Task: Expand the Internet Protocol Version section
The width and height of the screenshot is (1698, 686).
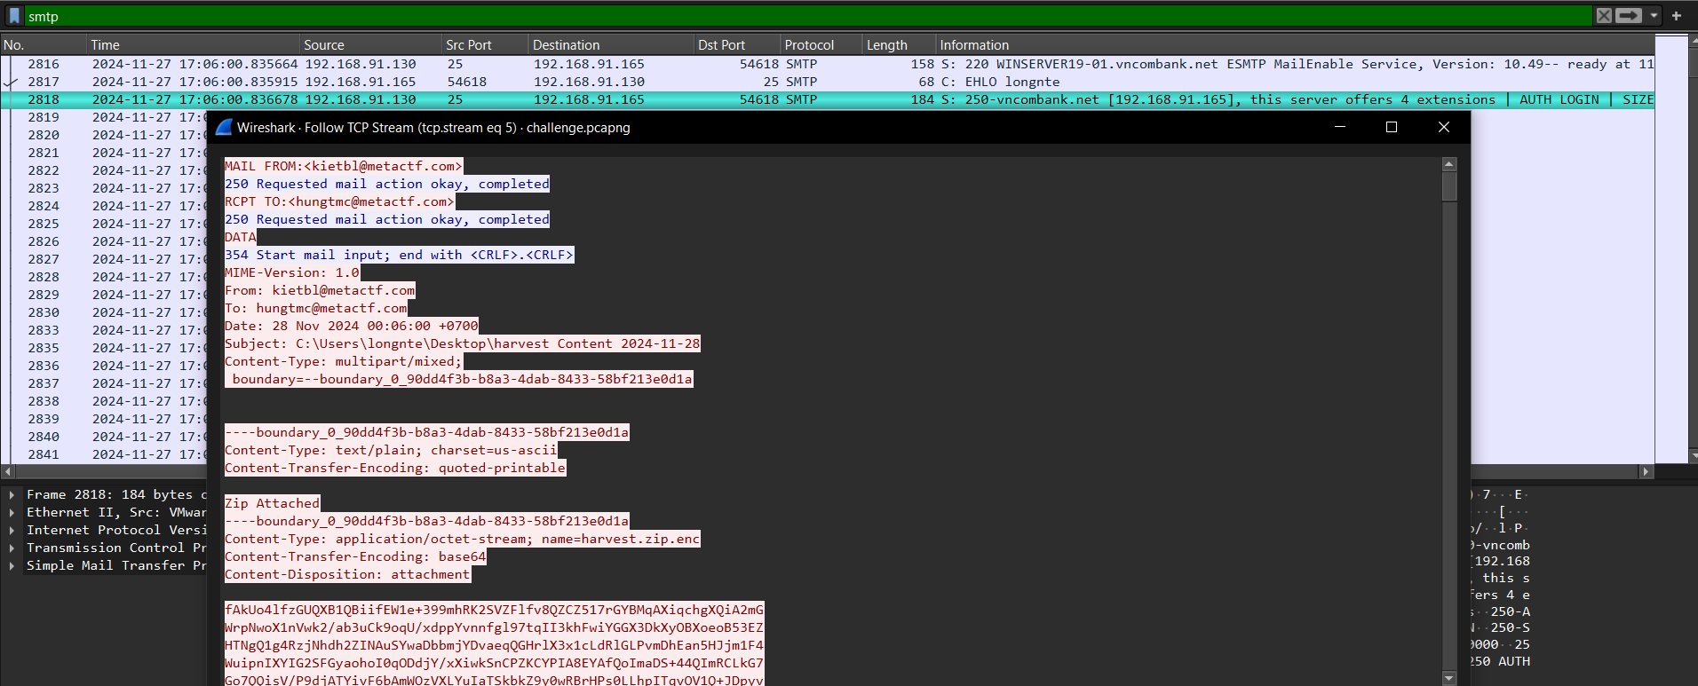Action: 12,530
